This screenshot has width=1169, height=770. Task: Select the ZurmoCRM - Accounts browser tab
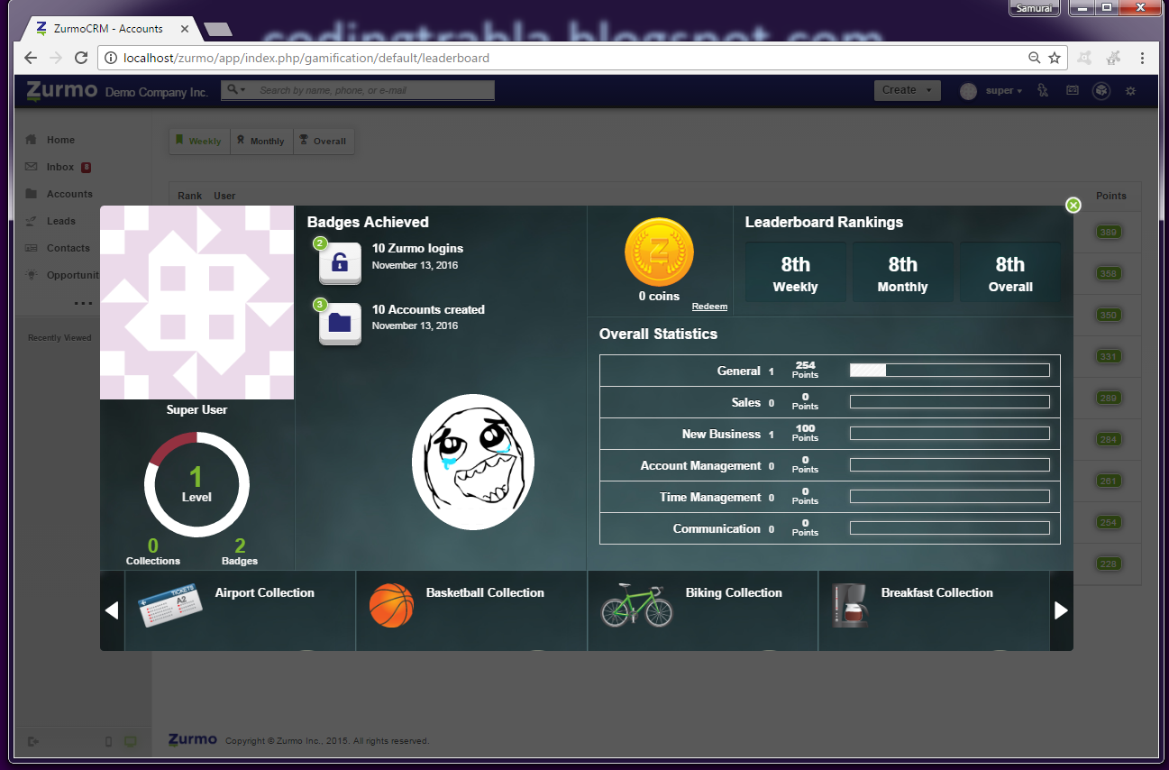coord(106,29)
